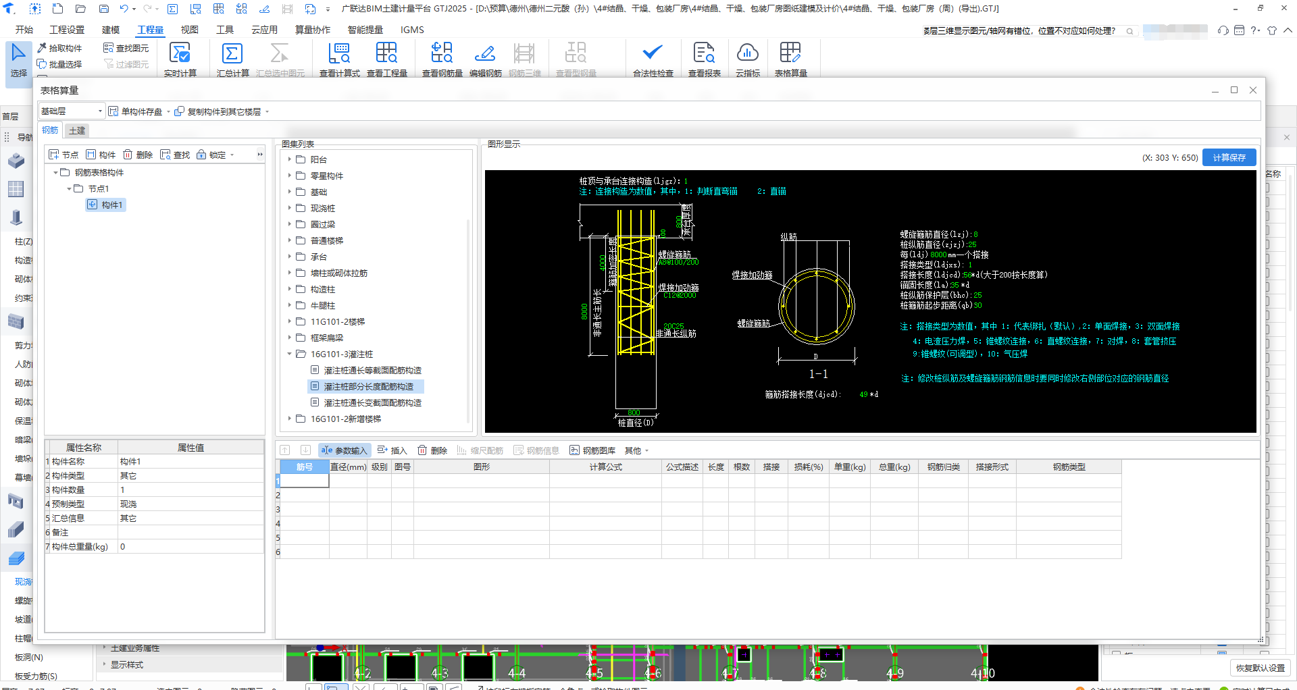
Task: Collapse the 钢筋表格构件 tree node
Action: tap(55, 173)
